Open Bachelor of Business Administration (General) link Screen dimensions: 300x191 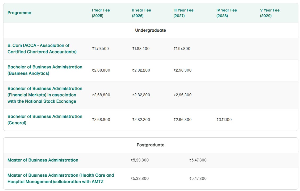click(x=45, y=120)
